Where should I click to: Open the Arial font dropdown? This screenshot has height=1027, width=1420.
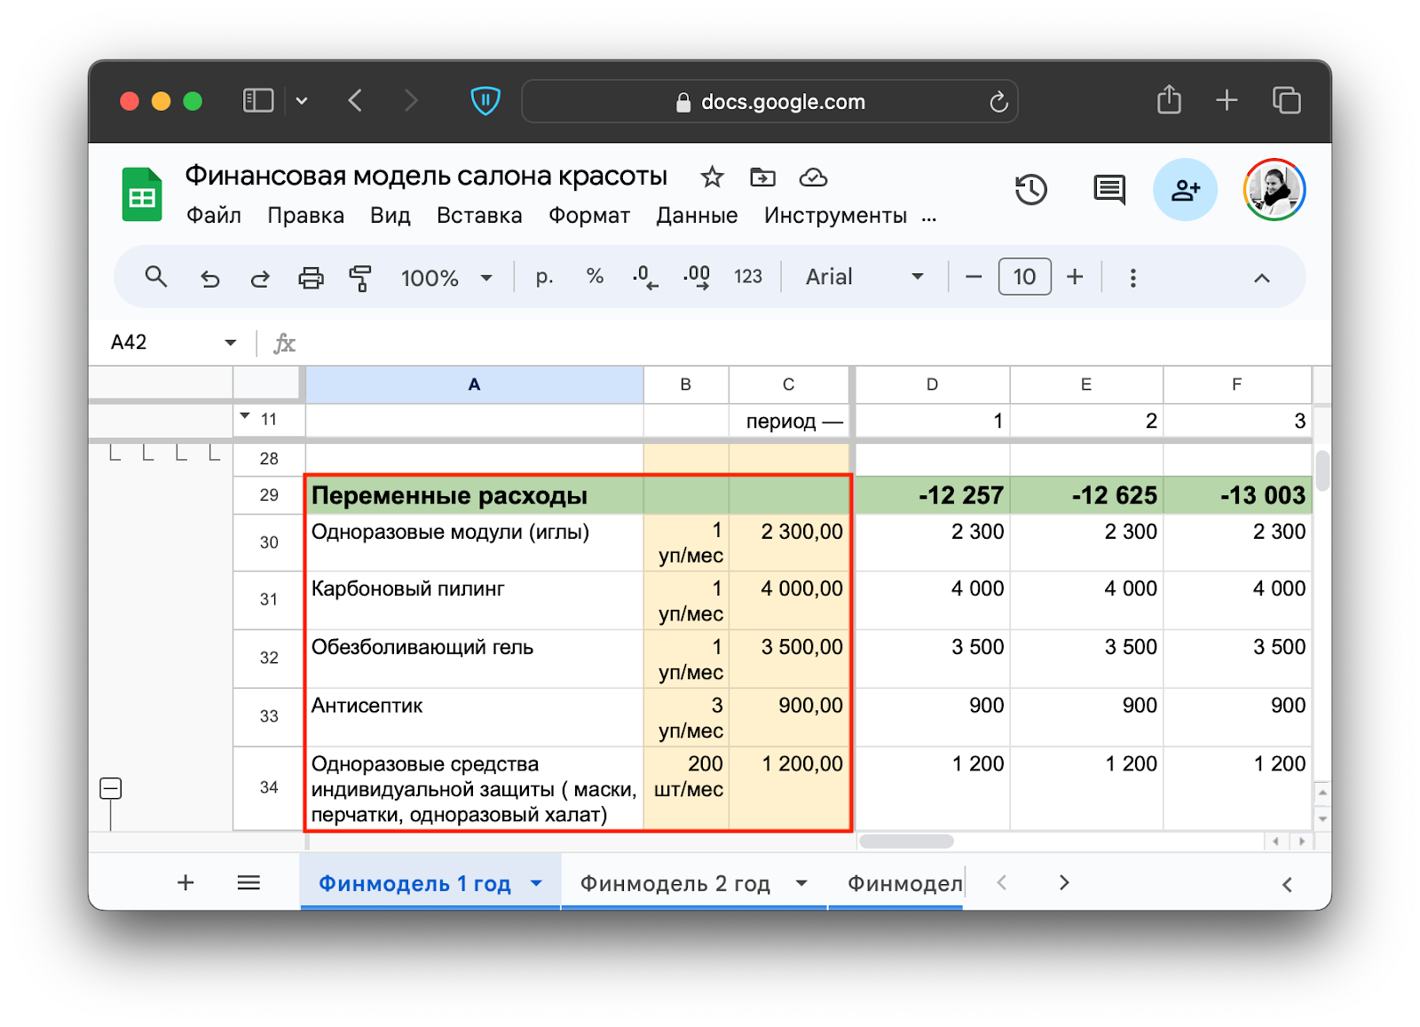864,277
